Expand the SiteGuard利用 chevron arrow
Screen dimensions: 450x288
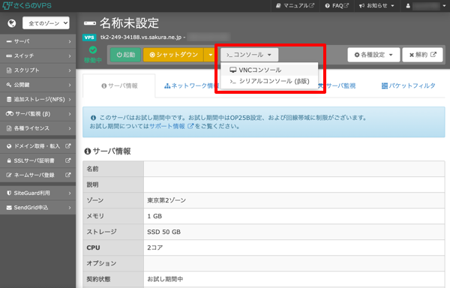click(70, 193)
